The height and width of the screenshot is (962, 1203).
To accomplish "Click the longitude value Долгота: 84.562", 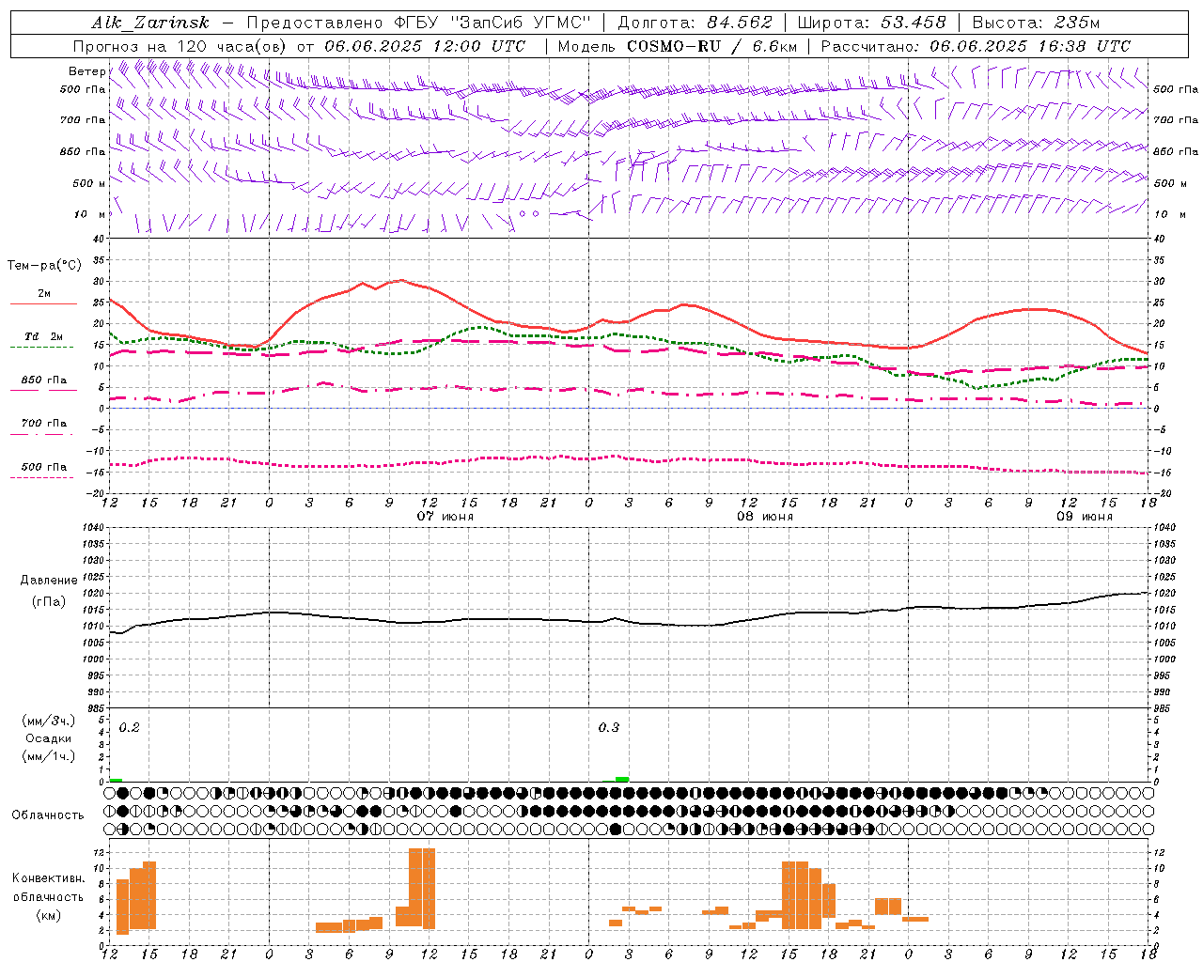I will pos(695,23).
